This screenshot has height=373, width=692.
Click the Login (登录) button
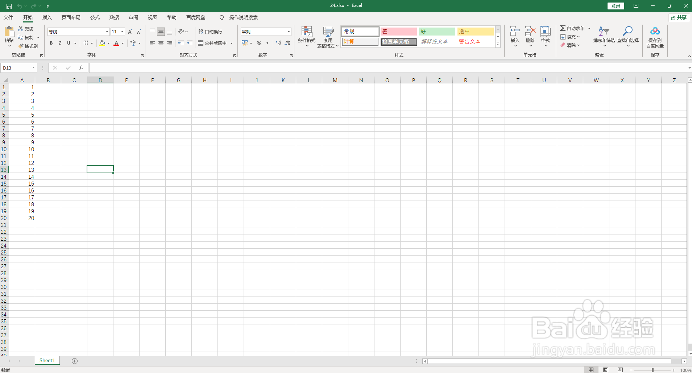(x=616, y=6)
